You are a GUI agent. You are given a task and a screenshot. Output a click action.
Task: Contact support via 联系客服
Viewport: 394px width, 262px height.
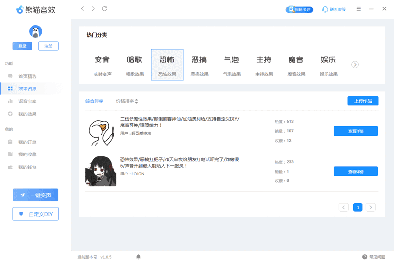tap(334, 9)
